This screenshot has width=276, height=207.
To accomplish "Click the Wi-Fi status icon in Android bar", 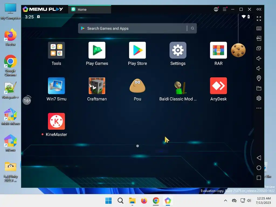I will coord(244,17).
